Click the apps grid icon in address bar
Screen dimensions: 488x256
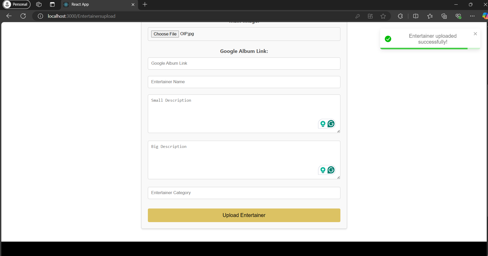pos(370,16)
